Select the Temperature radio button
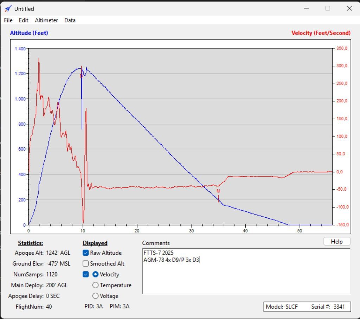This screenshot has height=319, width=360. [x=95, y=285]
